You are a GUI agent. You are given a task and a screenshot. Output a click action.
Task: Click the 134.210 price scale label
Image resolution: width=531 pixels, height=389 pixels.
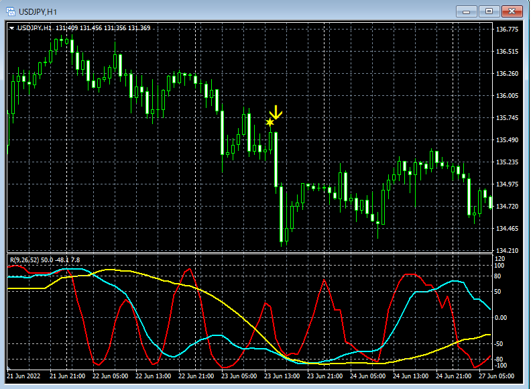507,250
